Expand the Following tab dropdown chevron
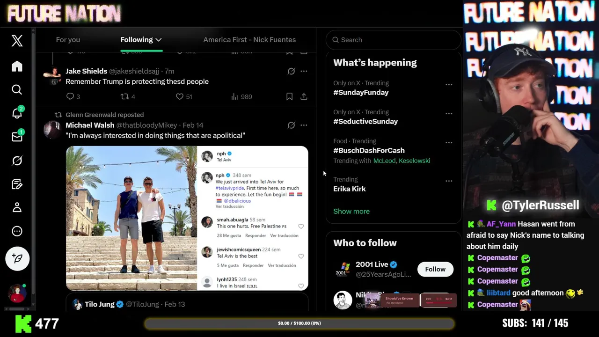The height and width of the screenshot is (337, 599). point(159,40)
